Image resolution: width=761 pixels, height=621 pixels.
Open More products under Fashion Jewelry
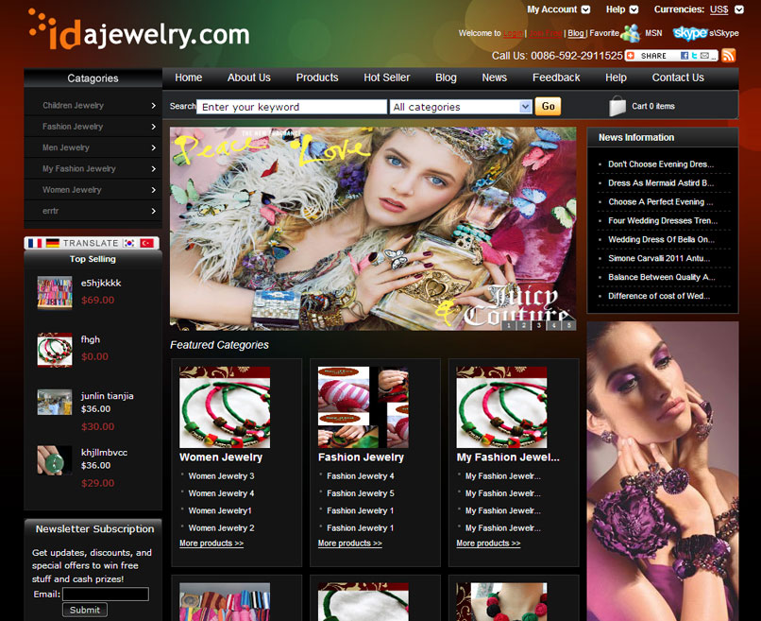(350, 543)
